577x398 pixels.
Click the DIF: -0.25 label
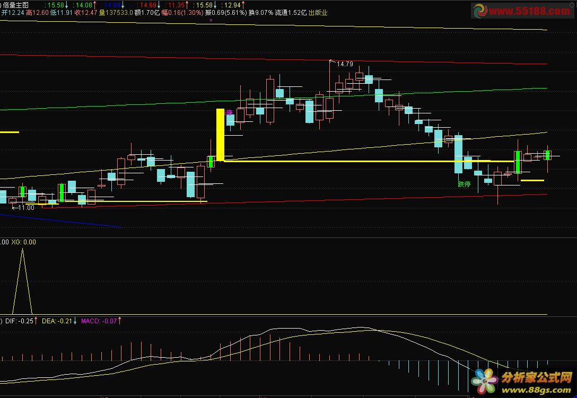click(x=19, y=321)
